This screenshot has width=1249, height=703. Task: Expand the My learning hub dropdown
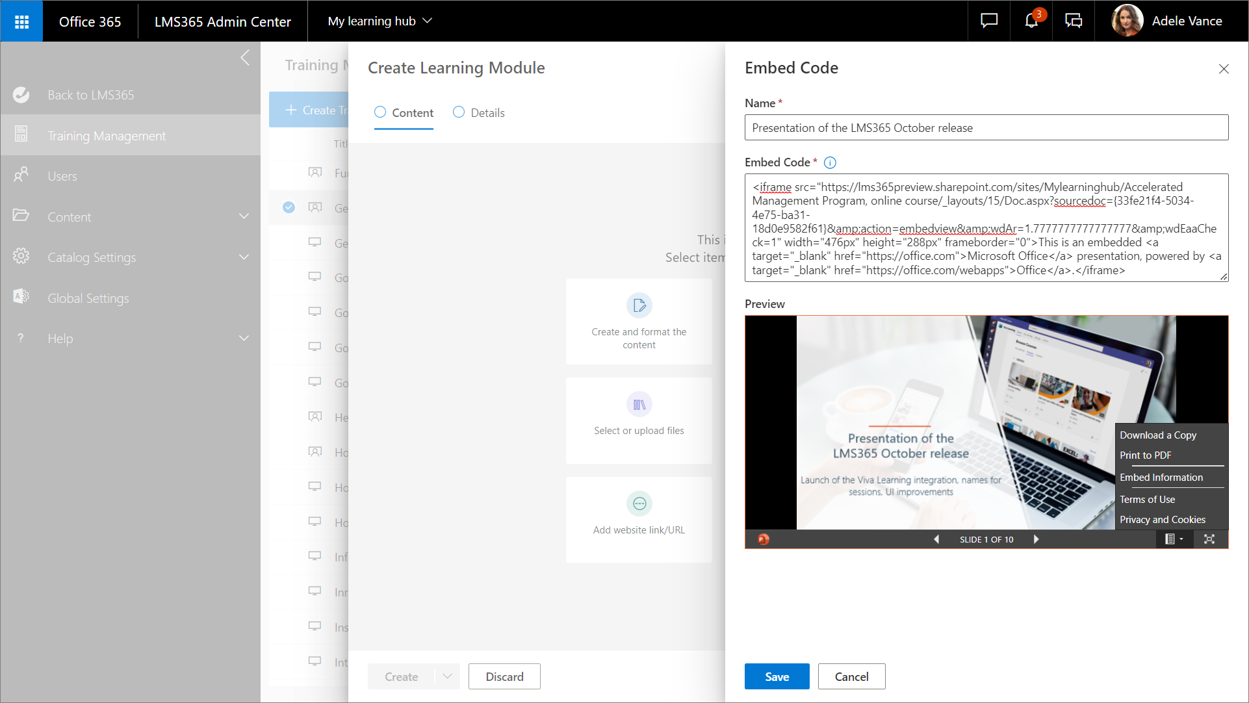[380, 21]
